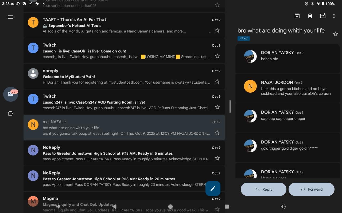Screen dimensions: 342x213
Task: Mark conversation as unread
Action: coord(323,16)
